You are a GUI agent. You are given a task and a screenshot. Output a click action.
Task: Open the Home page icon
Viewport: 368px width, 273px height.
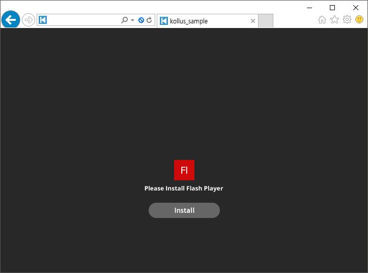coord(322,19)
